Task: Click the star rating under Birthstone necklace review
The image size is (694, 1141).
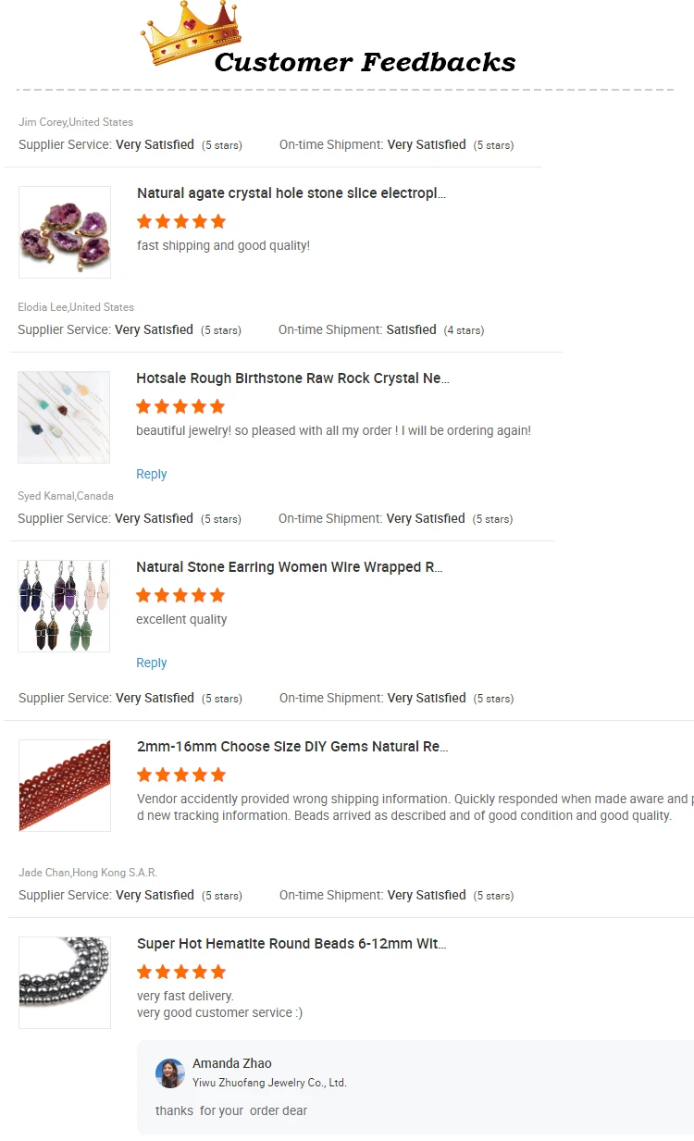Action: click(x=180, y=407)
